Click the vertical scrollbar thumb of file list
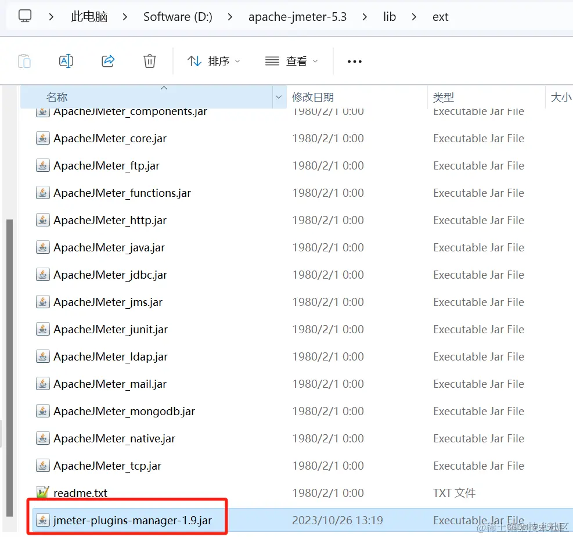This screenshot has height=537, width=573. (9, 368)
